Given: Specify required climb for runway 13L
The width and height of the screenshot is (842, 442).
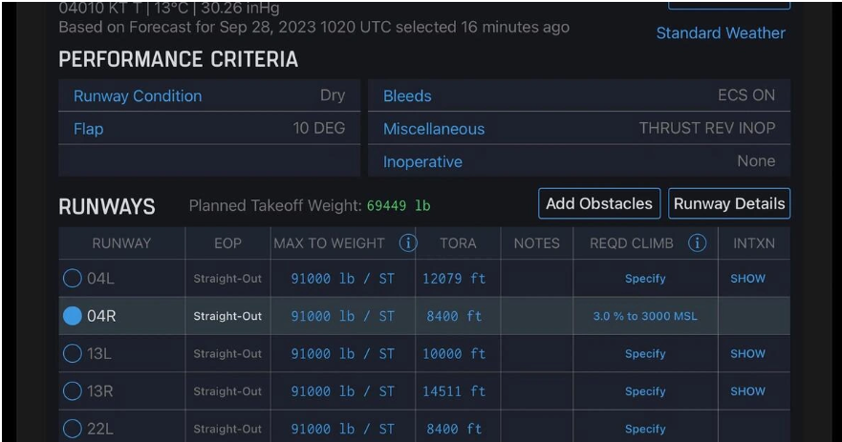Looking at the screenshot, I should click(645, 353).
